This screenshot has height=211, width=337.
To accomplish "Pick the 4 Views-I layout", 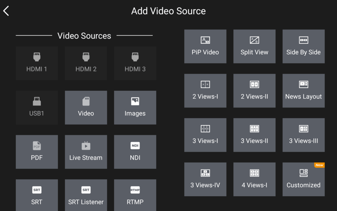I will point(254,179).
